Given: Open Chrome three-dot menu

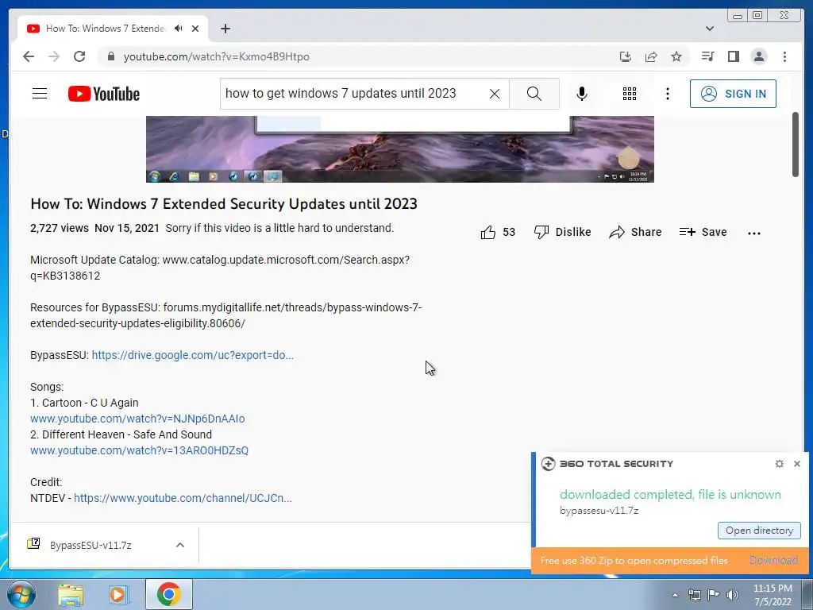Looking at the screenshot, I should (784, 56).
